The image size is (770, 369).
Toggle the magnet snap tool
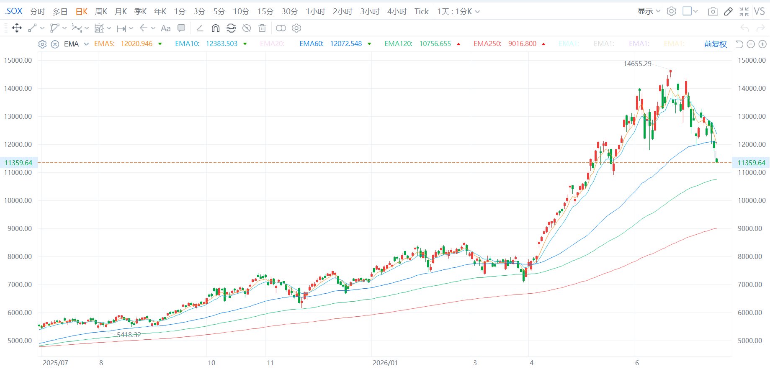point(216,28)
